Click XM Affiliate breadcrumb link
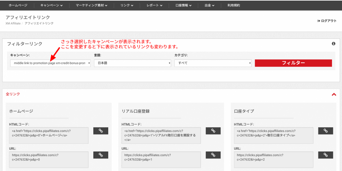Viewport: 342px width, 171px height. [13, 23]
